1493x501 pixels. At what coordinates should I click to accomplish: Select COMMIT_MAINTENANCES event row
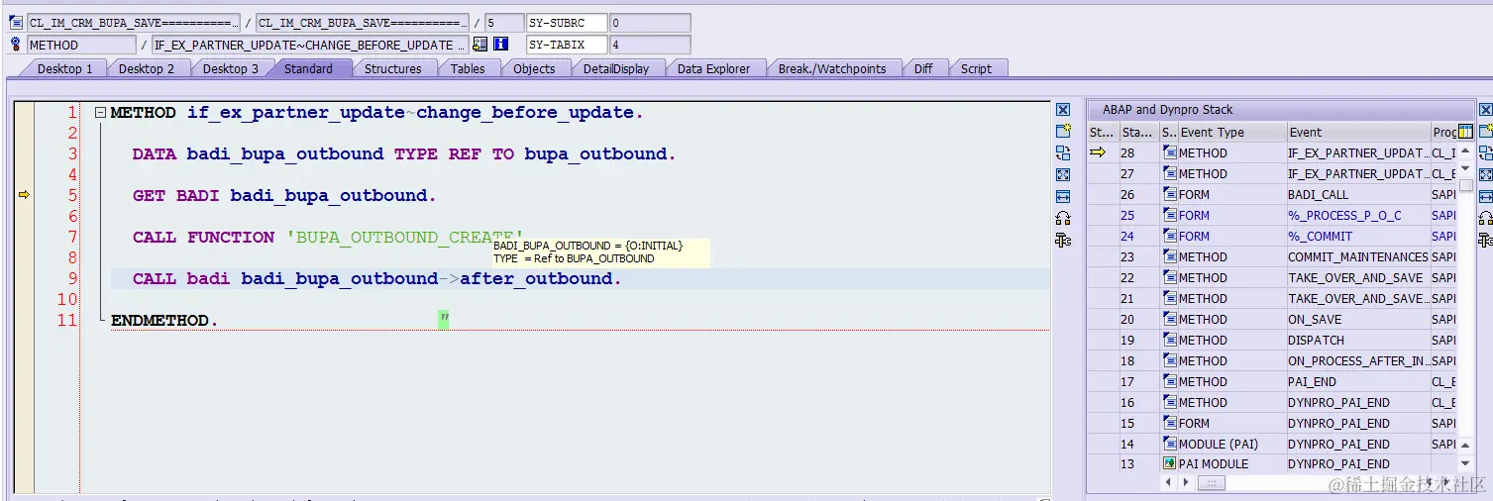coord(1357,257)
